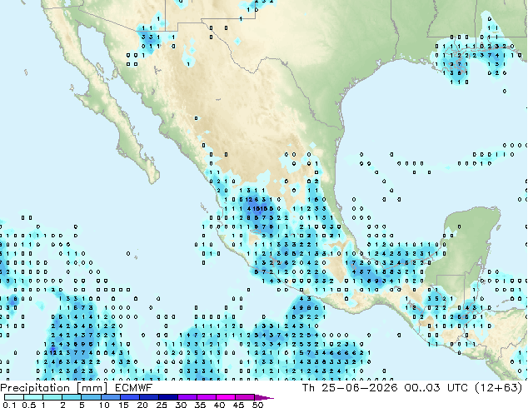Select the 2–5 mm legend color box
This screenshot has height=408, width=528.
coord(72,397)
